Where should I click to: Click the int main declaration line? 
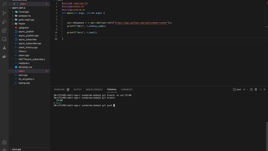coord(83,13)
